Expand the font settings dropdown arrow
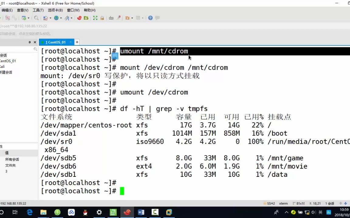The image size is (350, 218). (71, 18)
